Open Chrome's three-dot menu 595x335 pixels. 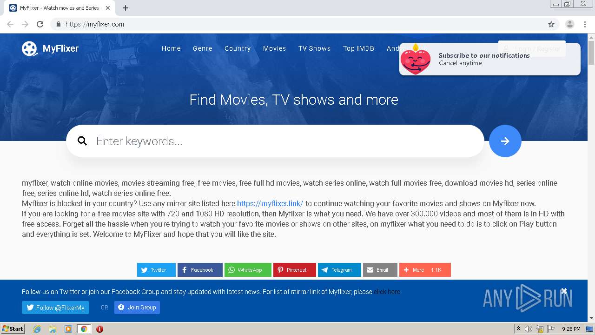585,24
